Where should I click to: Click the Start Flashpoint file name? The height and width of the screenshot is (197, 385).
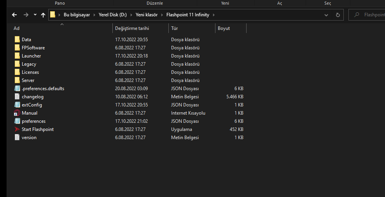[38, 129]
